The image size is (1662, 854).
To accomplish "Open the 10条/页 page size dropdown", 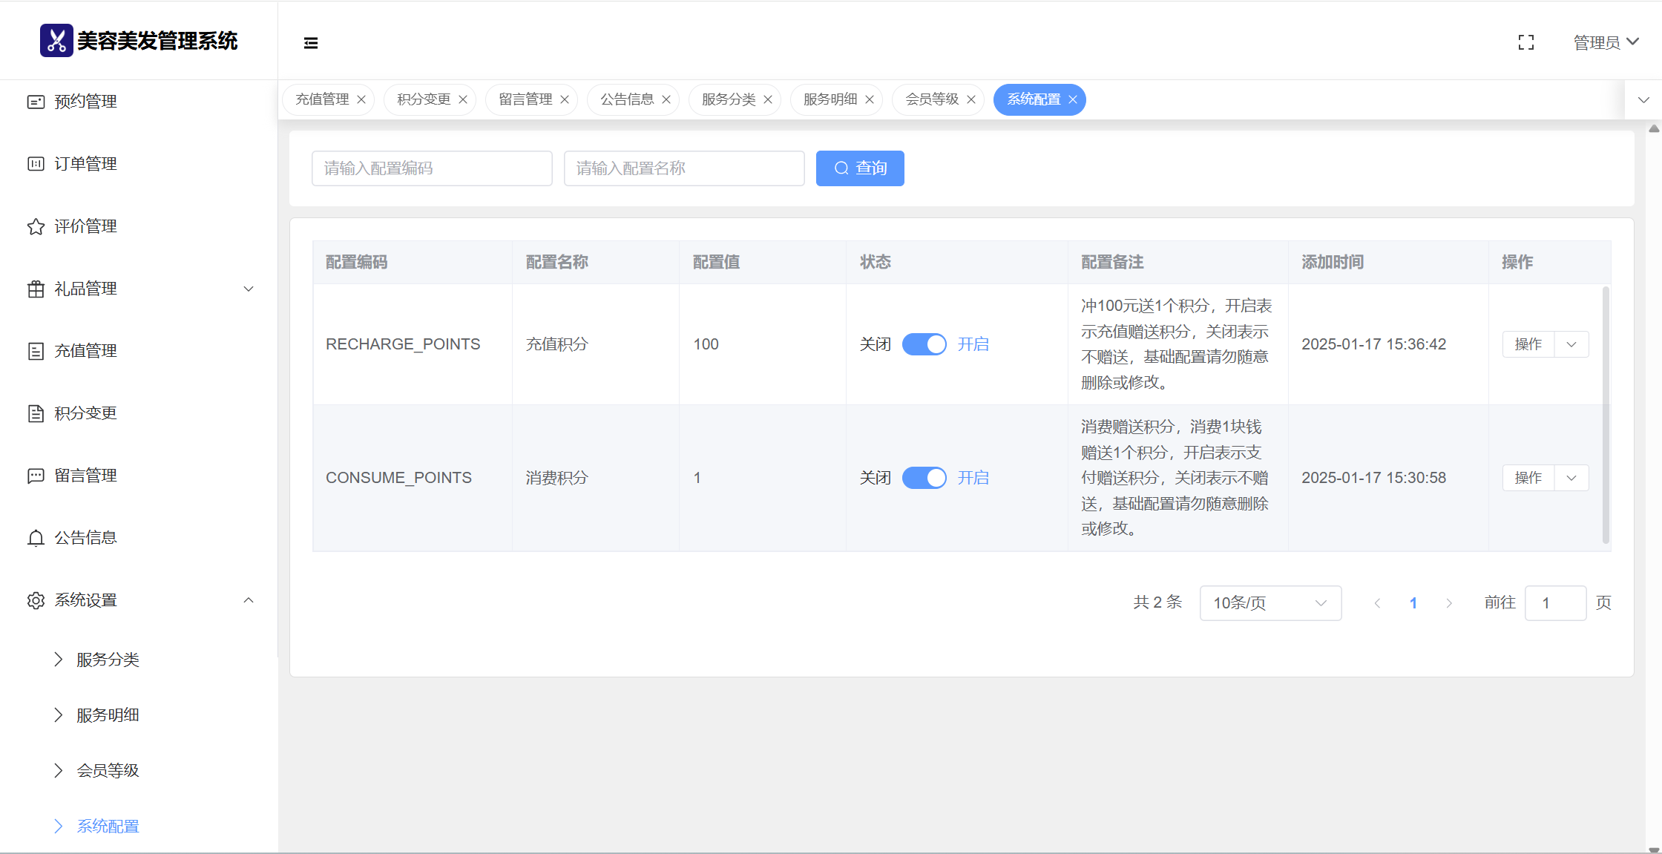I will click(x=1270, y=603).
